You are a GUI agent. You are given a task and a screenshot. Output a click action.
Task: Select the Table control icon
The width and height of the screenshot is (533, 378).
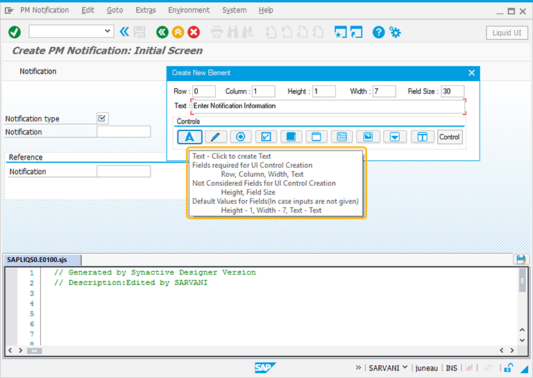(x=422, y=137)
